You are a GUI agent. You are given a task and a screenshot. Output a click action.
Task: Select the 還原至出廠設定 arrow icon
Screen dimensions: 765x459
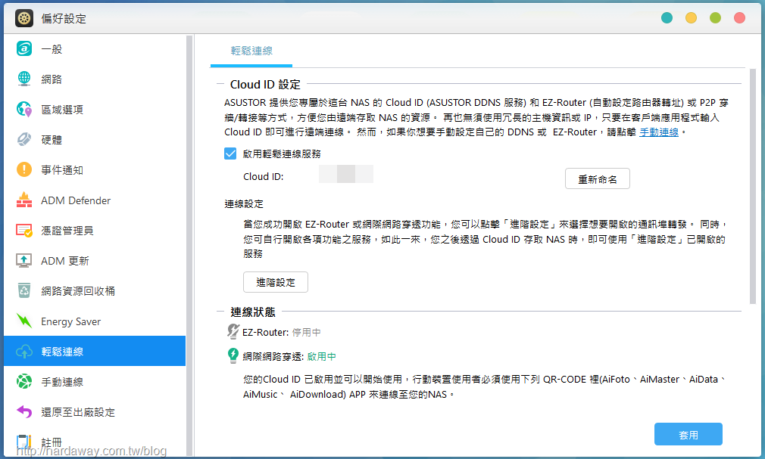click(24, 411)
